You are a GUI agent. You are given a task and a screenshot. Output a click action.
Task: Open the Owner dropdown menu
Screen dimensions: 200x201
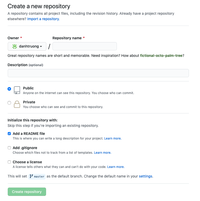27,47
